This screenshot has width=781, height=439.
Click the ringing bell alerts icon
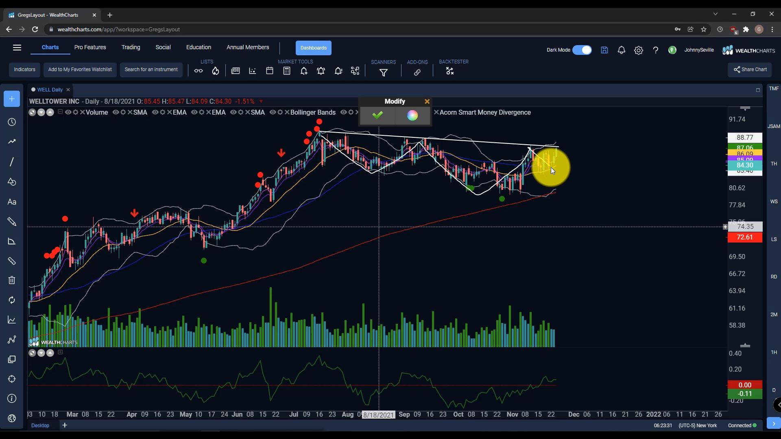321,71
